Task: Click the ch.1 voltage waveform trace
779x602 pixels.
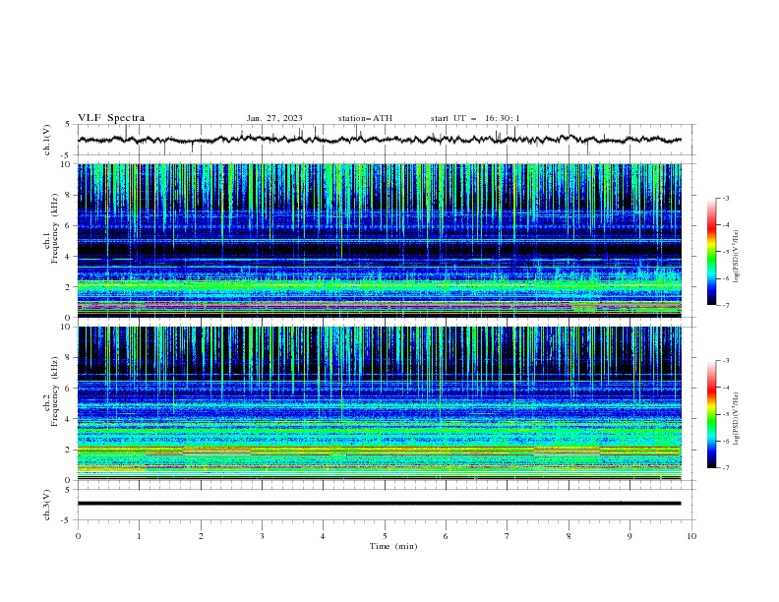Action: [x=379, y=140]
